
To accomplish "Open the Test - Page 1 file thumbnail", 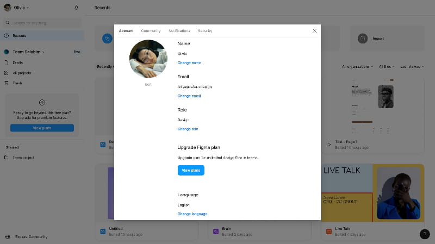I will (x=373, y=107).
